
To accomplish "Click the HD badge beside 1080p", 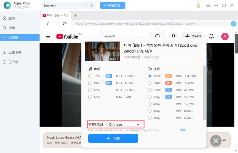I will tap(168, 90).
